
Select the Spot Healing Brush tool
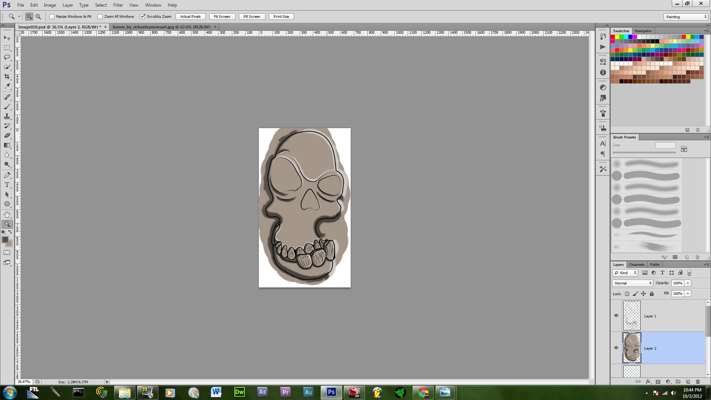pos(7,97)
